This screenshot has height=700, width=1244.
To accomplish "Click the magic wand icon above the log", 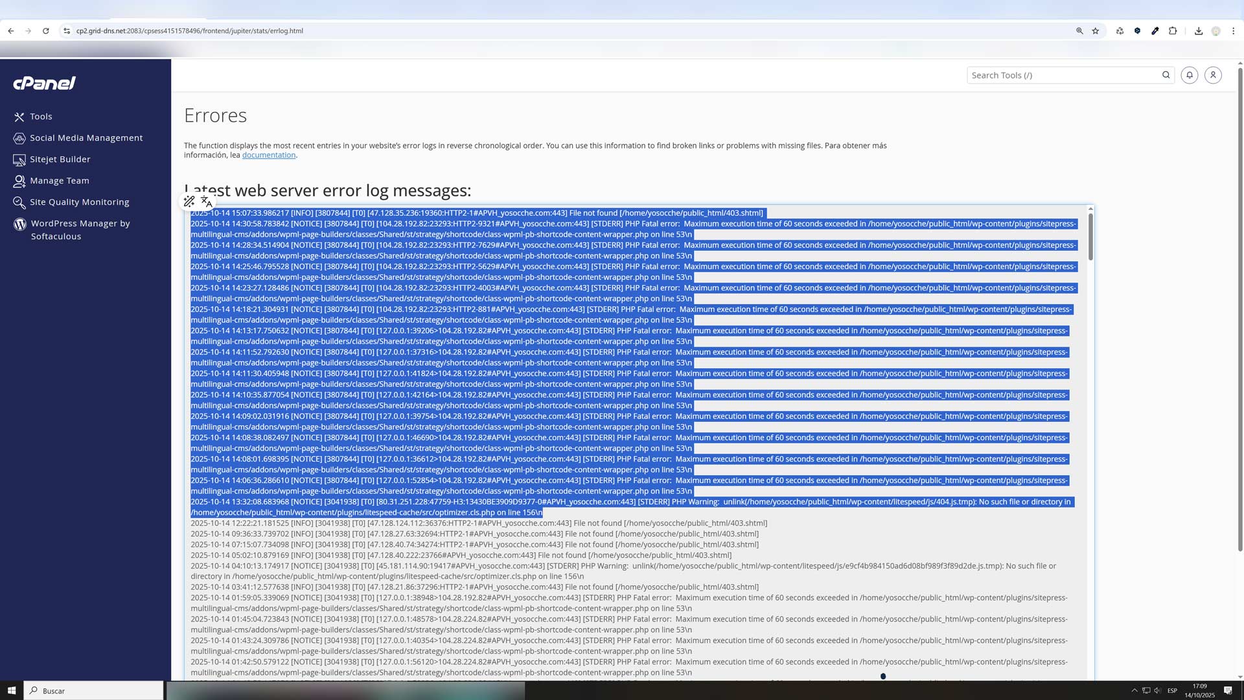I will [x=189, y=202].
